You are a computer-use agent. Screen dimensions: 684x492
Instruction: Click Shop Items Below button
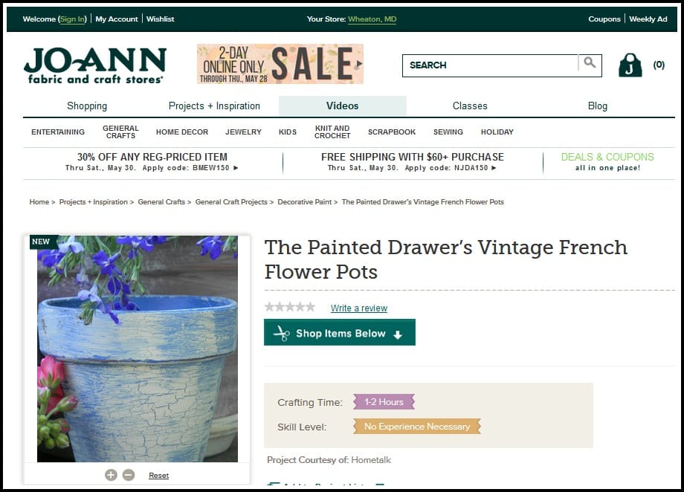coord(340,332)
